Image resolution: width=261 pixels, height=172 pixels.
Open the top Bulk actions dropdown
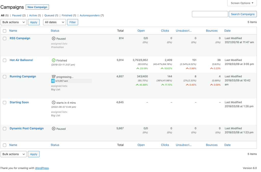click(14, 22)
